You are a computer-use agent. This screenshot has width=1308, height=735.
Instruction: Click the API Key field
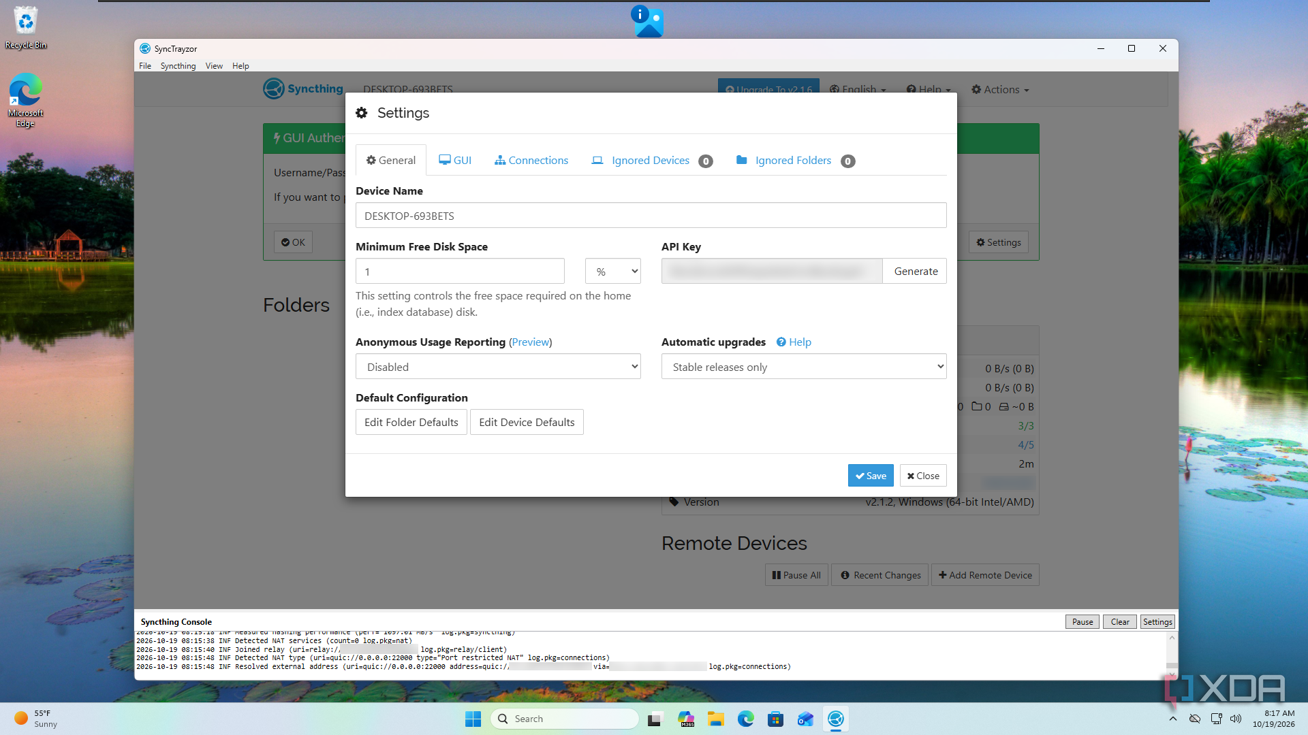(x=771, y=272)
